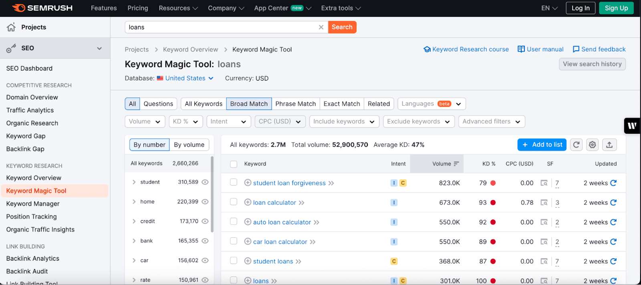Open the KD % filter dropdown
Screen dimensions: 641x285
[185, 122]
